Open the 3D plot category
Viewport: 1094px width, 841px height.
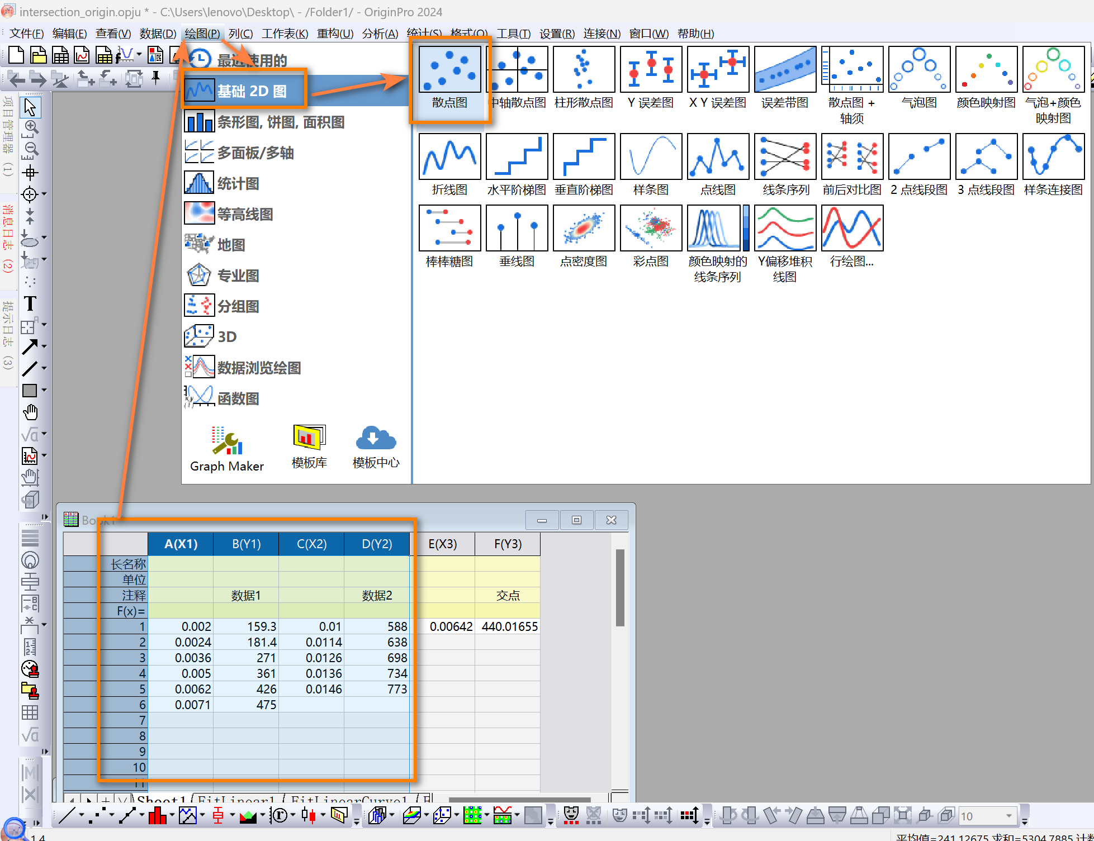[x=226, y=336]
